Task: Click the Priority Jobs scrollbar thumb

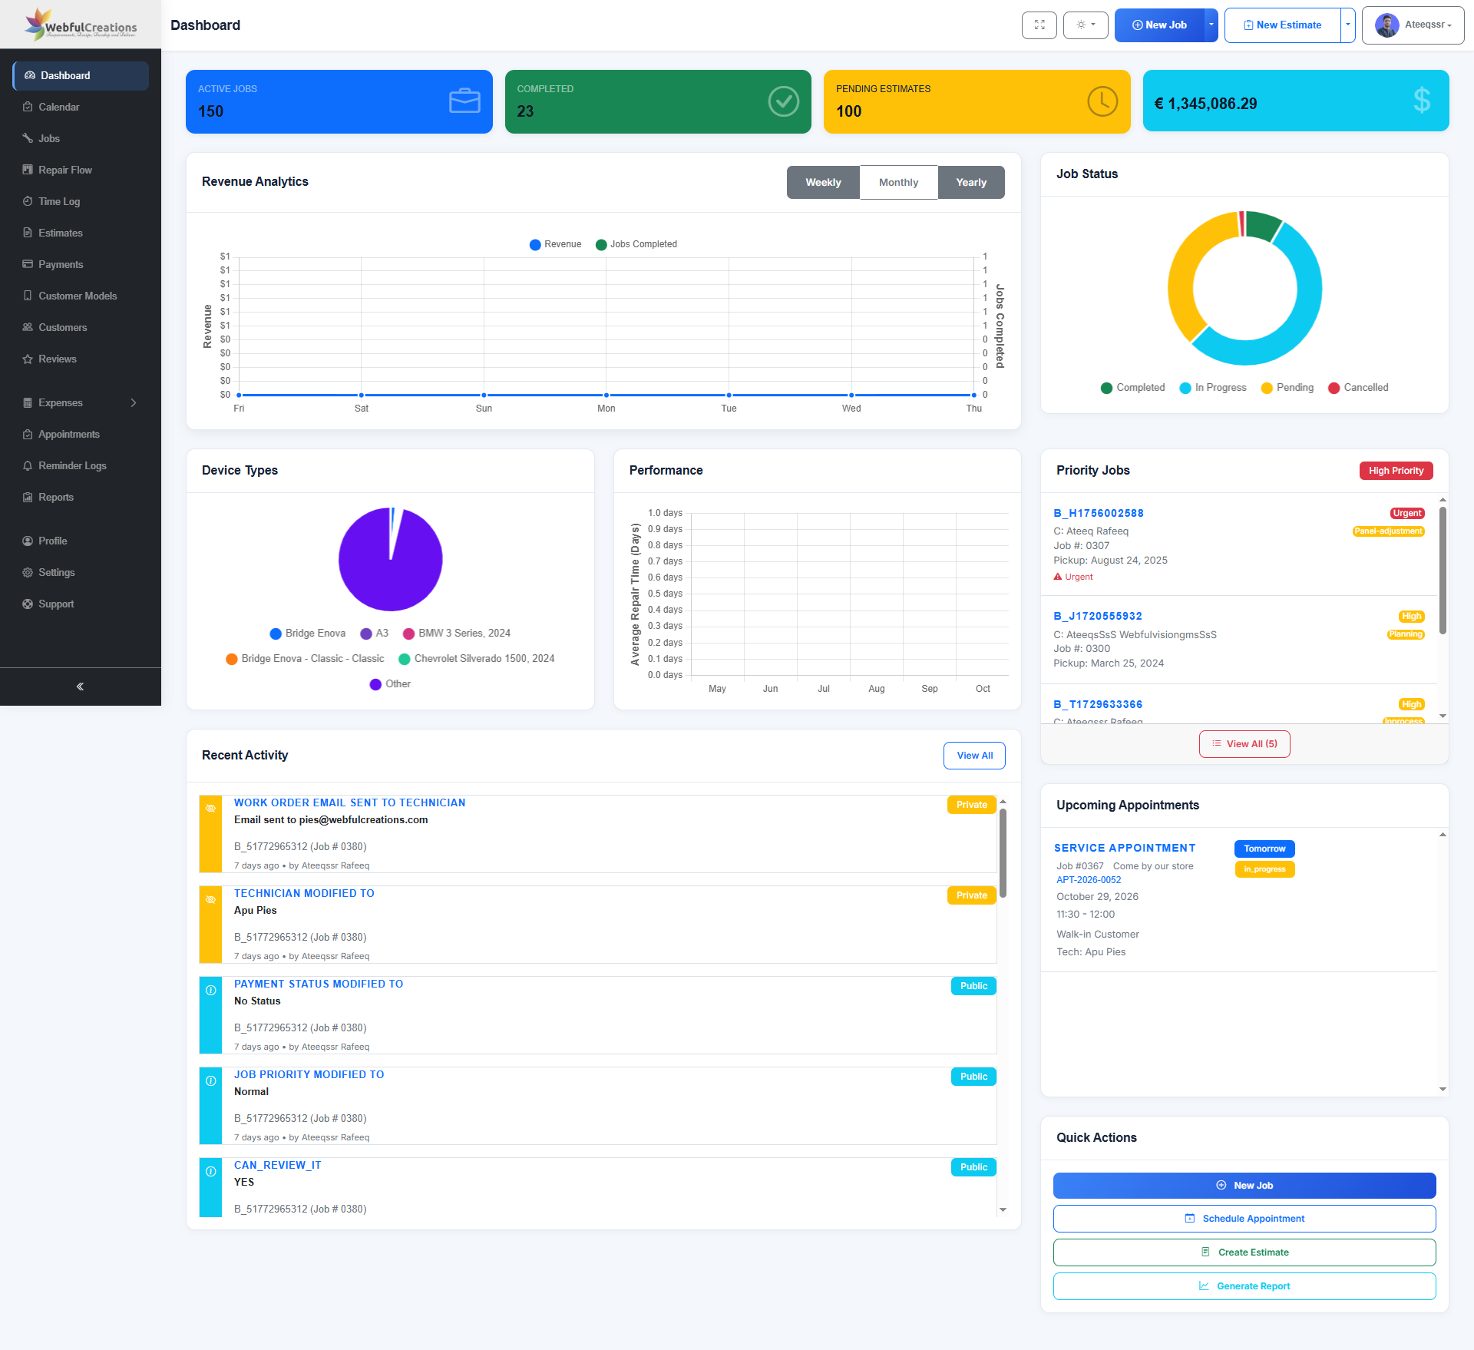Action: tap(1443, 570)
